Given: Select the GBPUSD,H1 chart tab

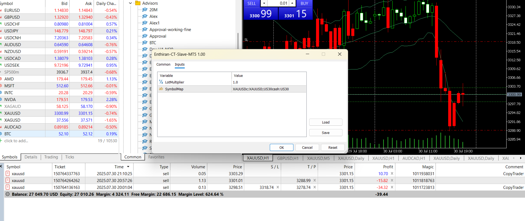Looking at the screenshot, I should click(288, 158).
